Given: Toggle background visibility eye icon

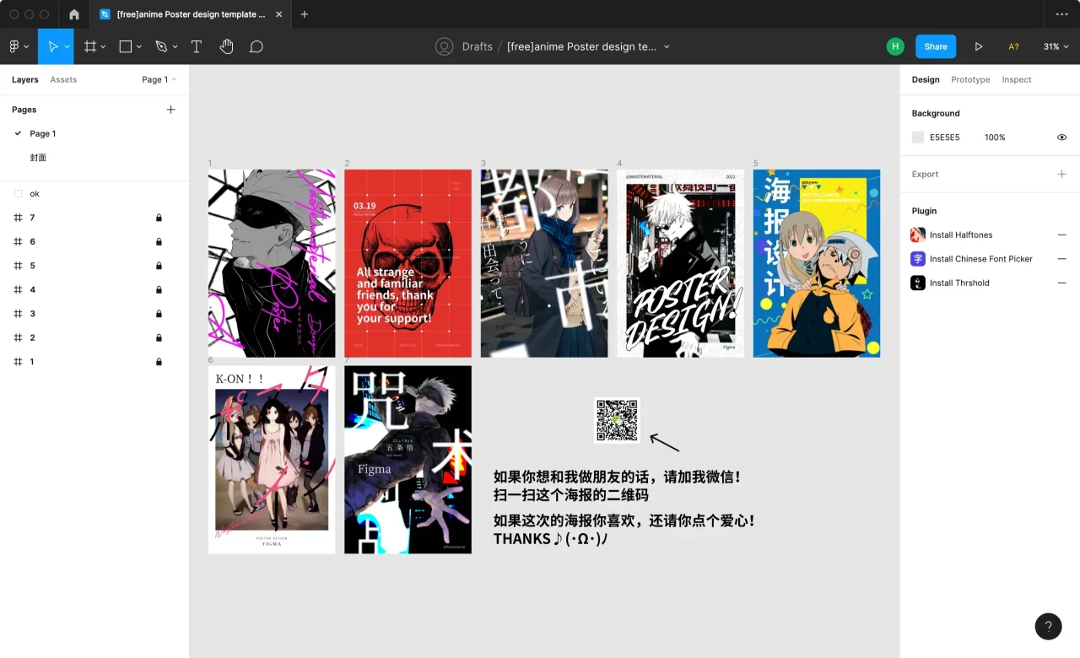Looking at the screenshot, I should pyautogui.click(x=1061, y=138).
